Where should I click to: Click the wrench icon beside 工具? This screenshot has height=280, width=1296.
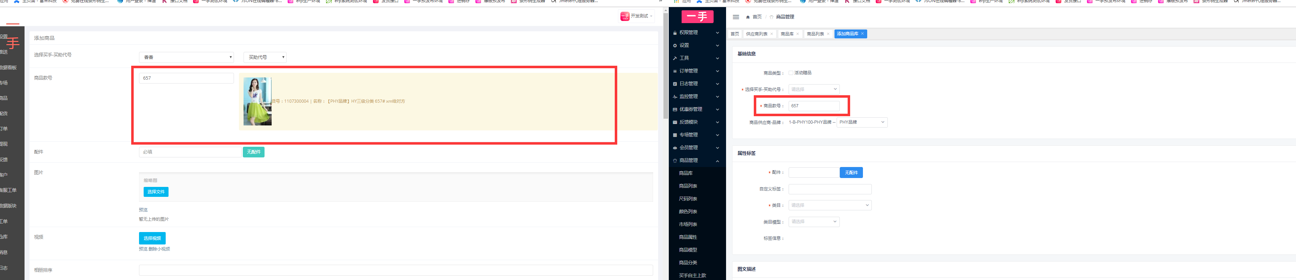pos(674,58)
